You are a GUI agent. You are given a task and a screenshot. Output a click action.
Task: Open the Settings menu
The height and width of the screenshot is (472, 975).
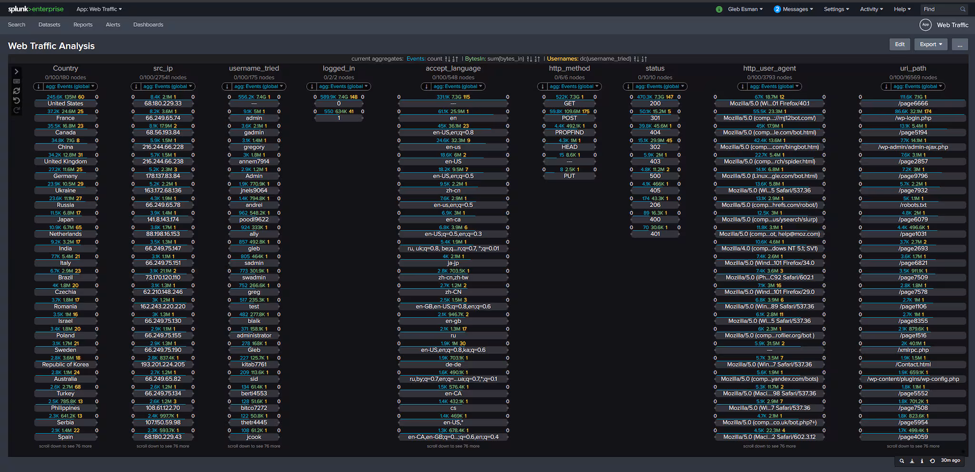pos(836,9)
